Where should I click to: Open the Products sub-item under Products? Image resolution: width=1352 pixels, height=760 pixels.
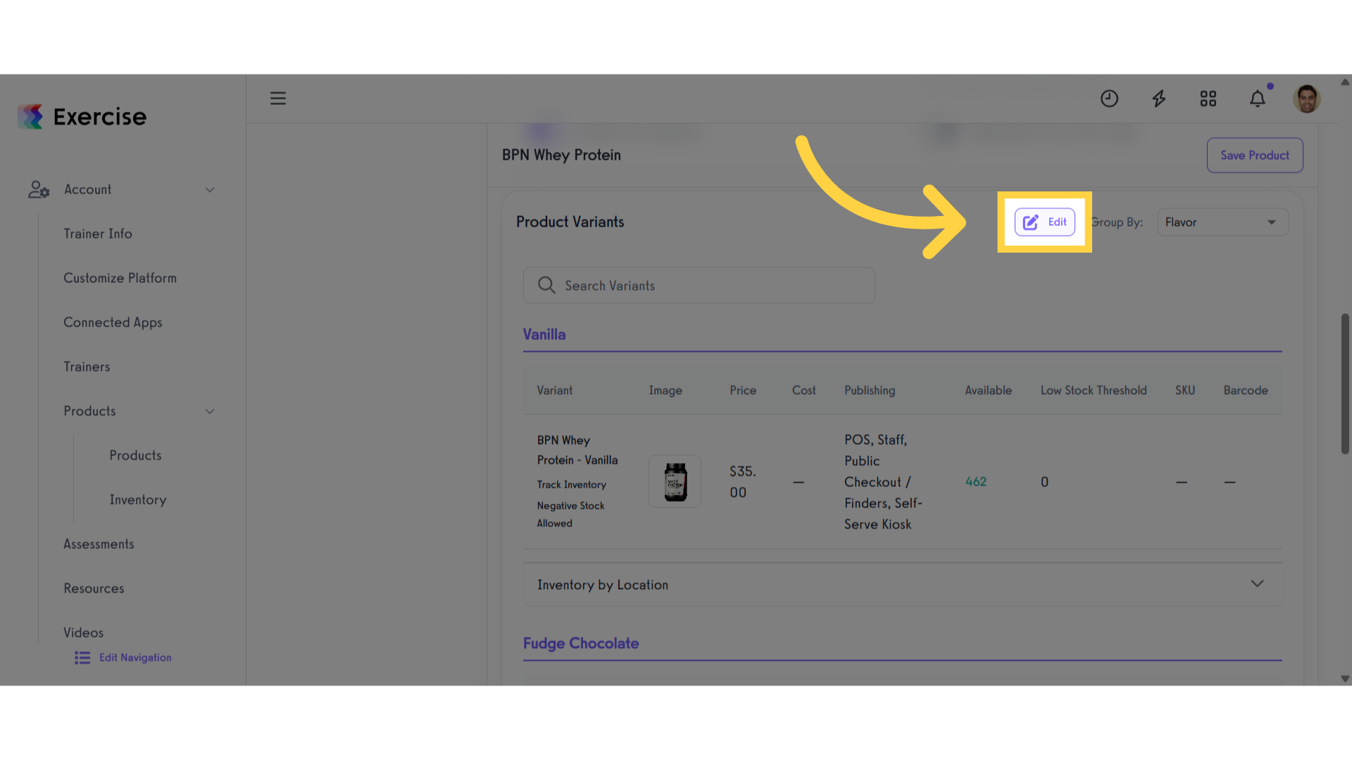click(x=135, y=455)
